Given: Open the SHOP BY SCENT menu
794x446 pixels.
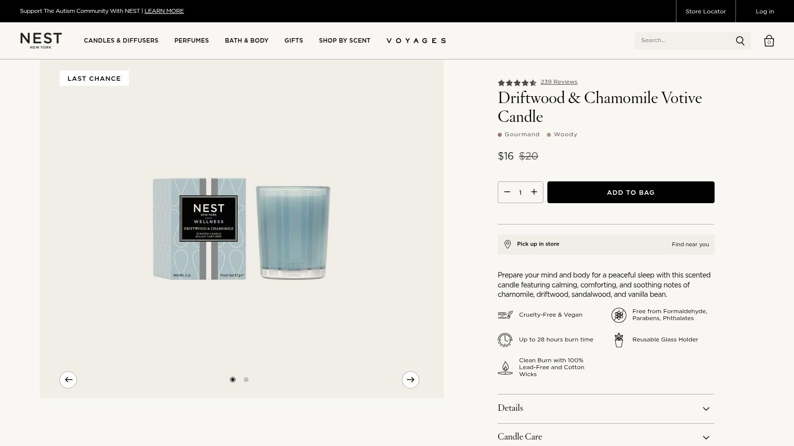Looking at the screenshot, I should (x=344, y=41).
